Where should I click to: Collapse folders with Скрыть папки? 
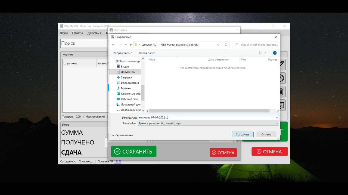(122, 135)
